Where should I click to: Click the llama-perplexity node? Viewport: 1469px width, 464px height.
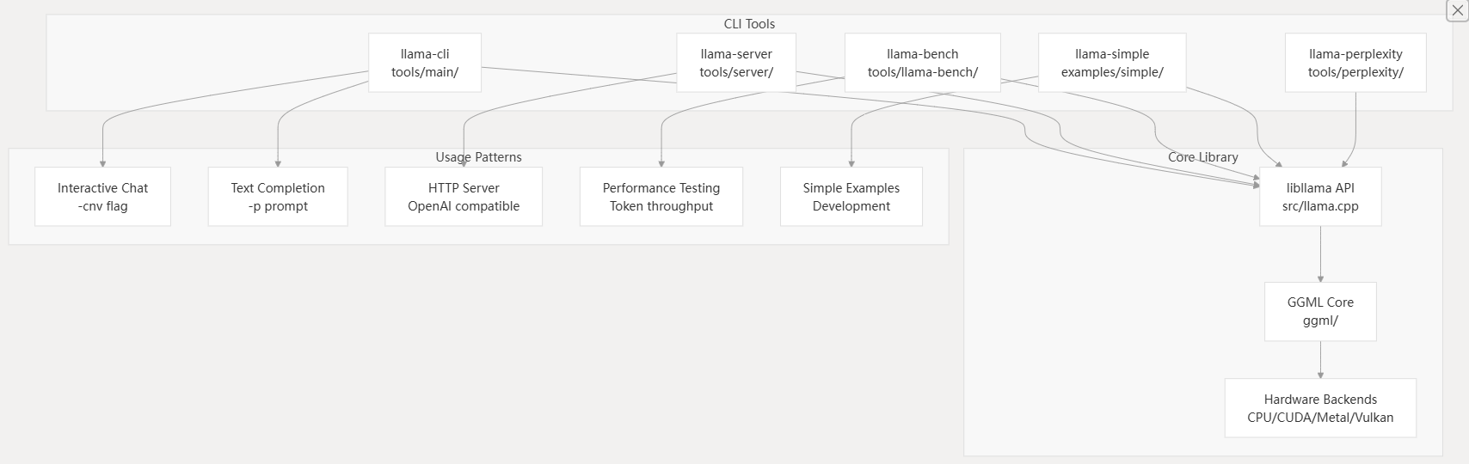pyautogui.click(x=1355, y=63)
